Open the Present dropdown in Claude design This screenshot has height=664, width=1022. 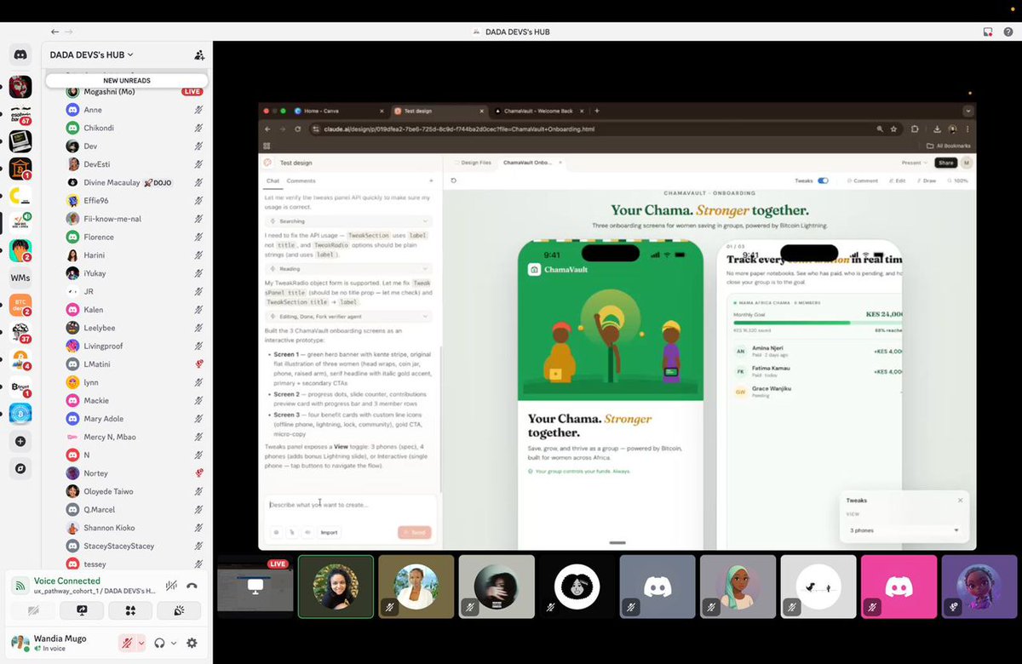(915, 163)
